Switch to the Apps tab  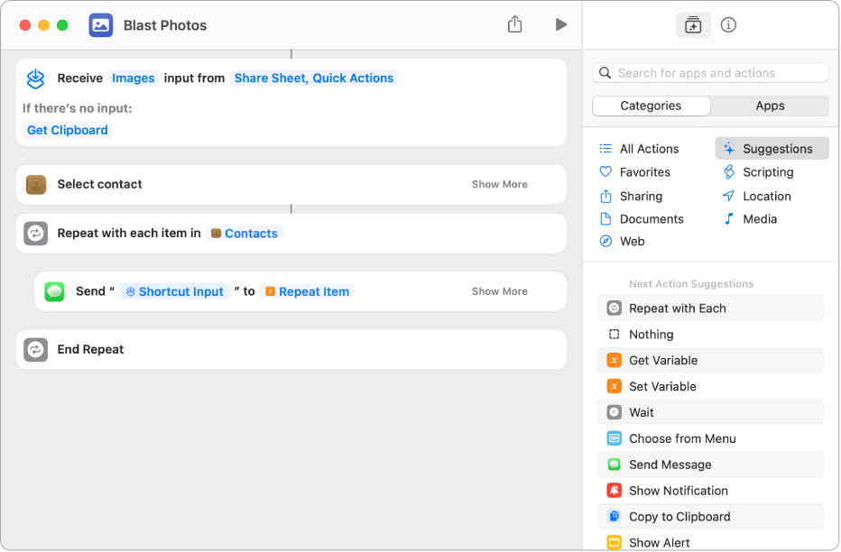(x=770, y=106)
